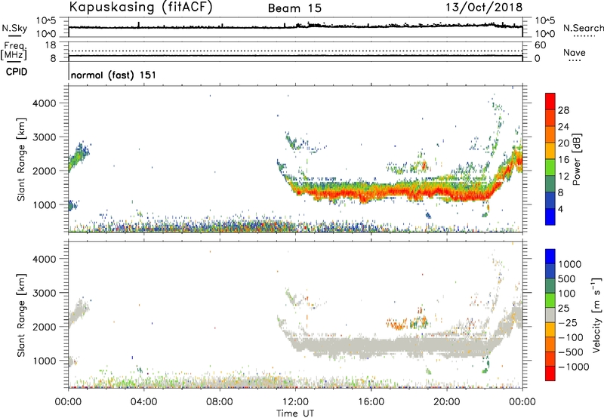
Task: Select the 3000 tick in Velocity panel
Action: pos(44,293)
